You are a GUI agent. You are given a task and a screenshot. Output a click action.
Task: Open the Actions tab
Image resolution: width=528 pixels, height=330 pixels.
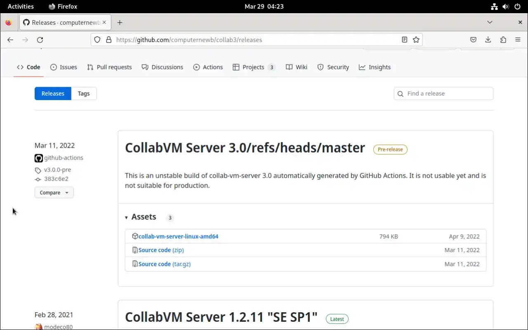(208, 67)
